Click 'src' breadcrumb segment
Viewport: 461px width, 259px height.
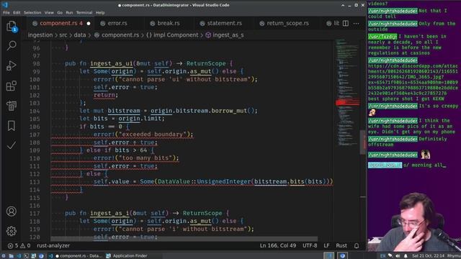coord(63,35)
